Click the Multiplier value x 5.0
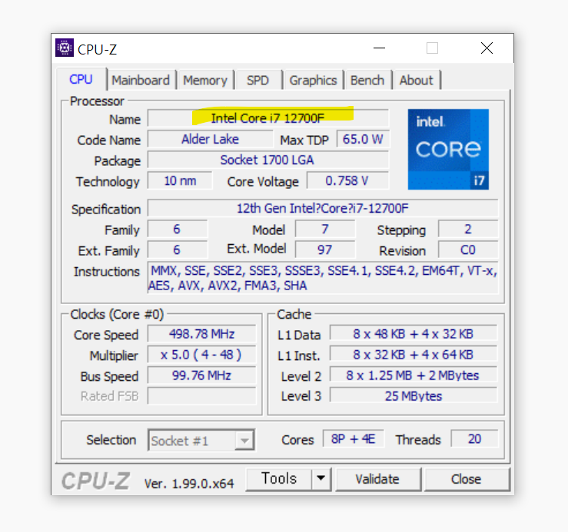The height and width of the screenshot is (532, 568). point(202,355)
